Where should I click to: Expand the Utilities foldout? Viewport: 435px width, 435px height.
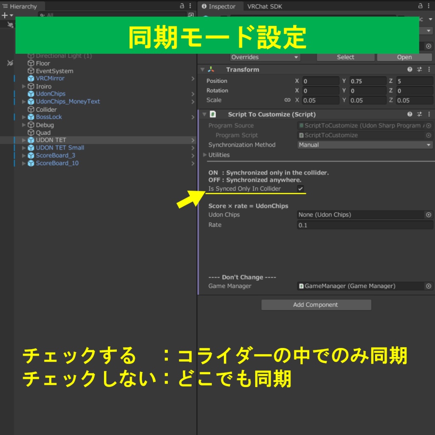coord(205,155)
